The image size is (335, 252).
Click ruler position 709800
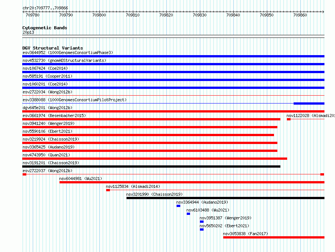click(x=99, y=15)
